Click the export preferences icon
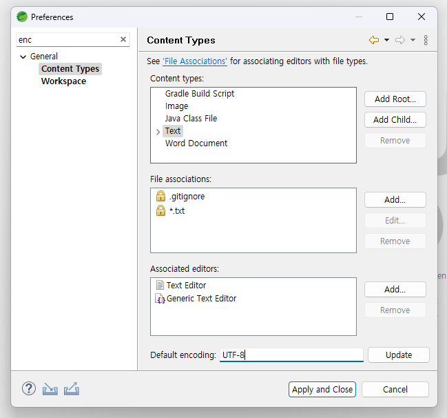This screenshot has width=447, height=418. [x=71, y=389]
